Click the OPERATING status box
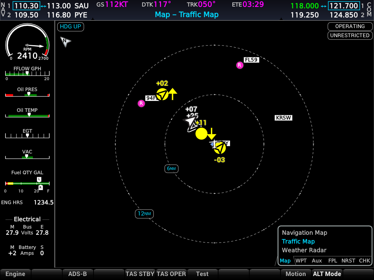 click(350, 26)
